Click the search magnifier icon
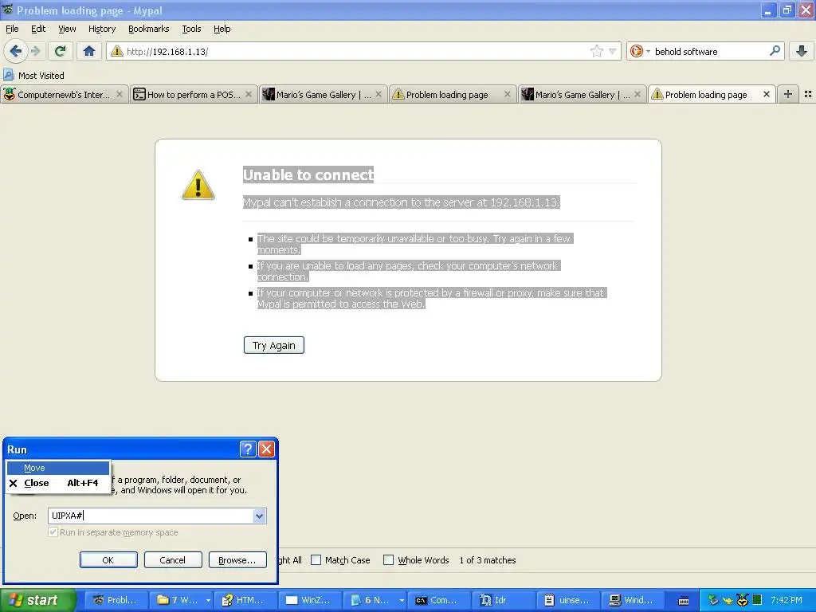 [775, 50]
